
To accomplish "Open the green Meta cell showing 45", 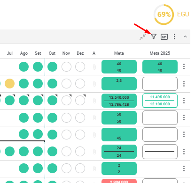I will 119,134.
